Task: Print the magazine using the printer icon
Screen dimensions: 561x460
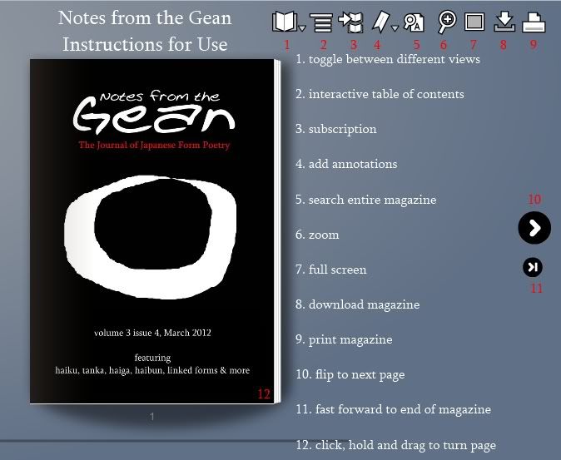Action: [534, 22]
